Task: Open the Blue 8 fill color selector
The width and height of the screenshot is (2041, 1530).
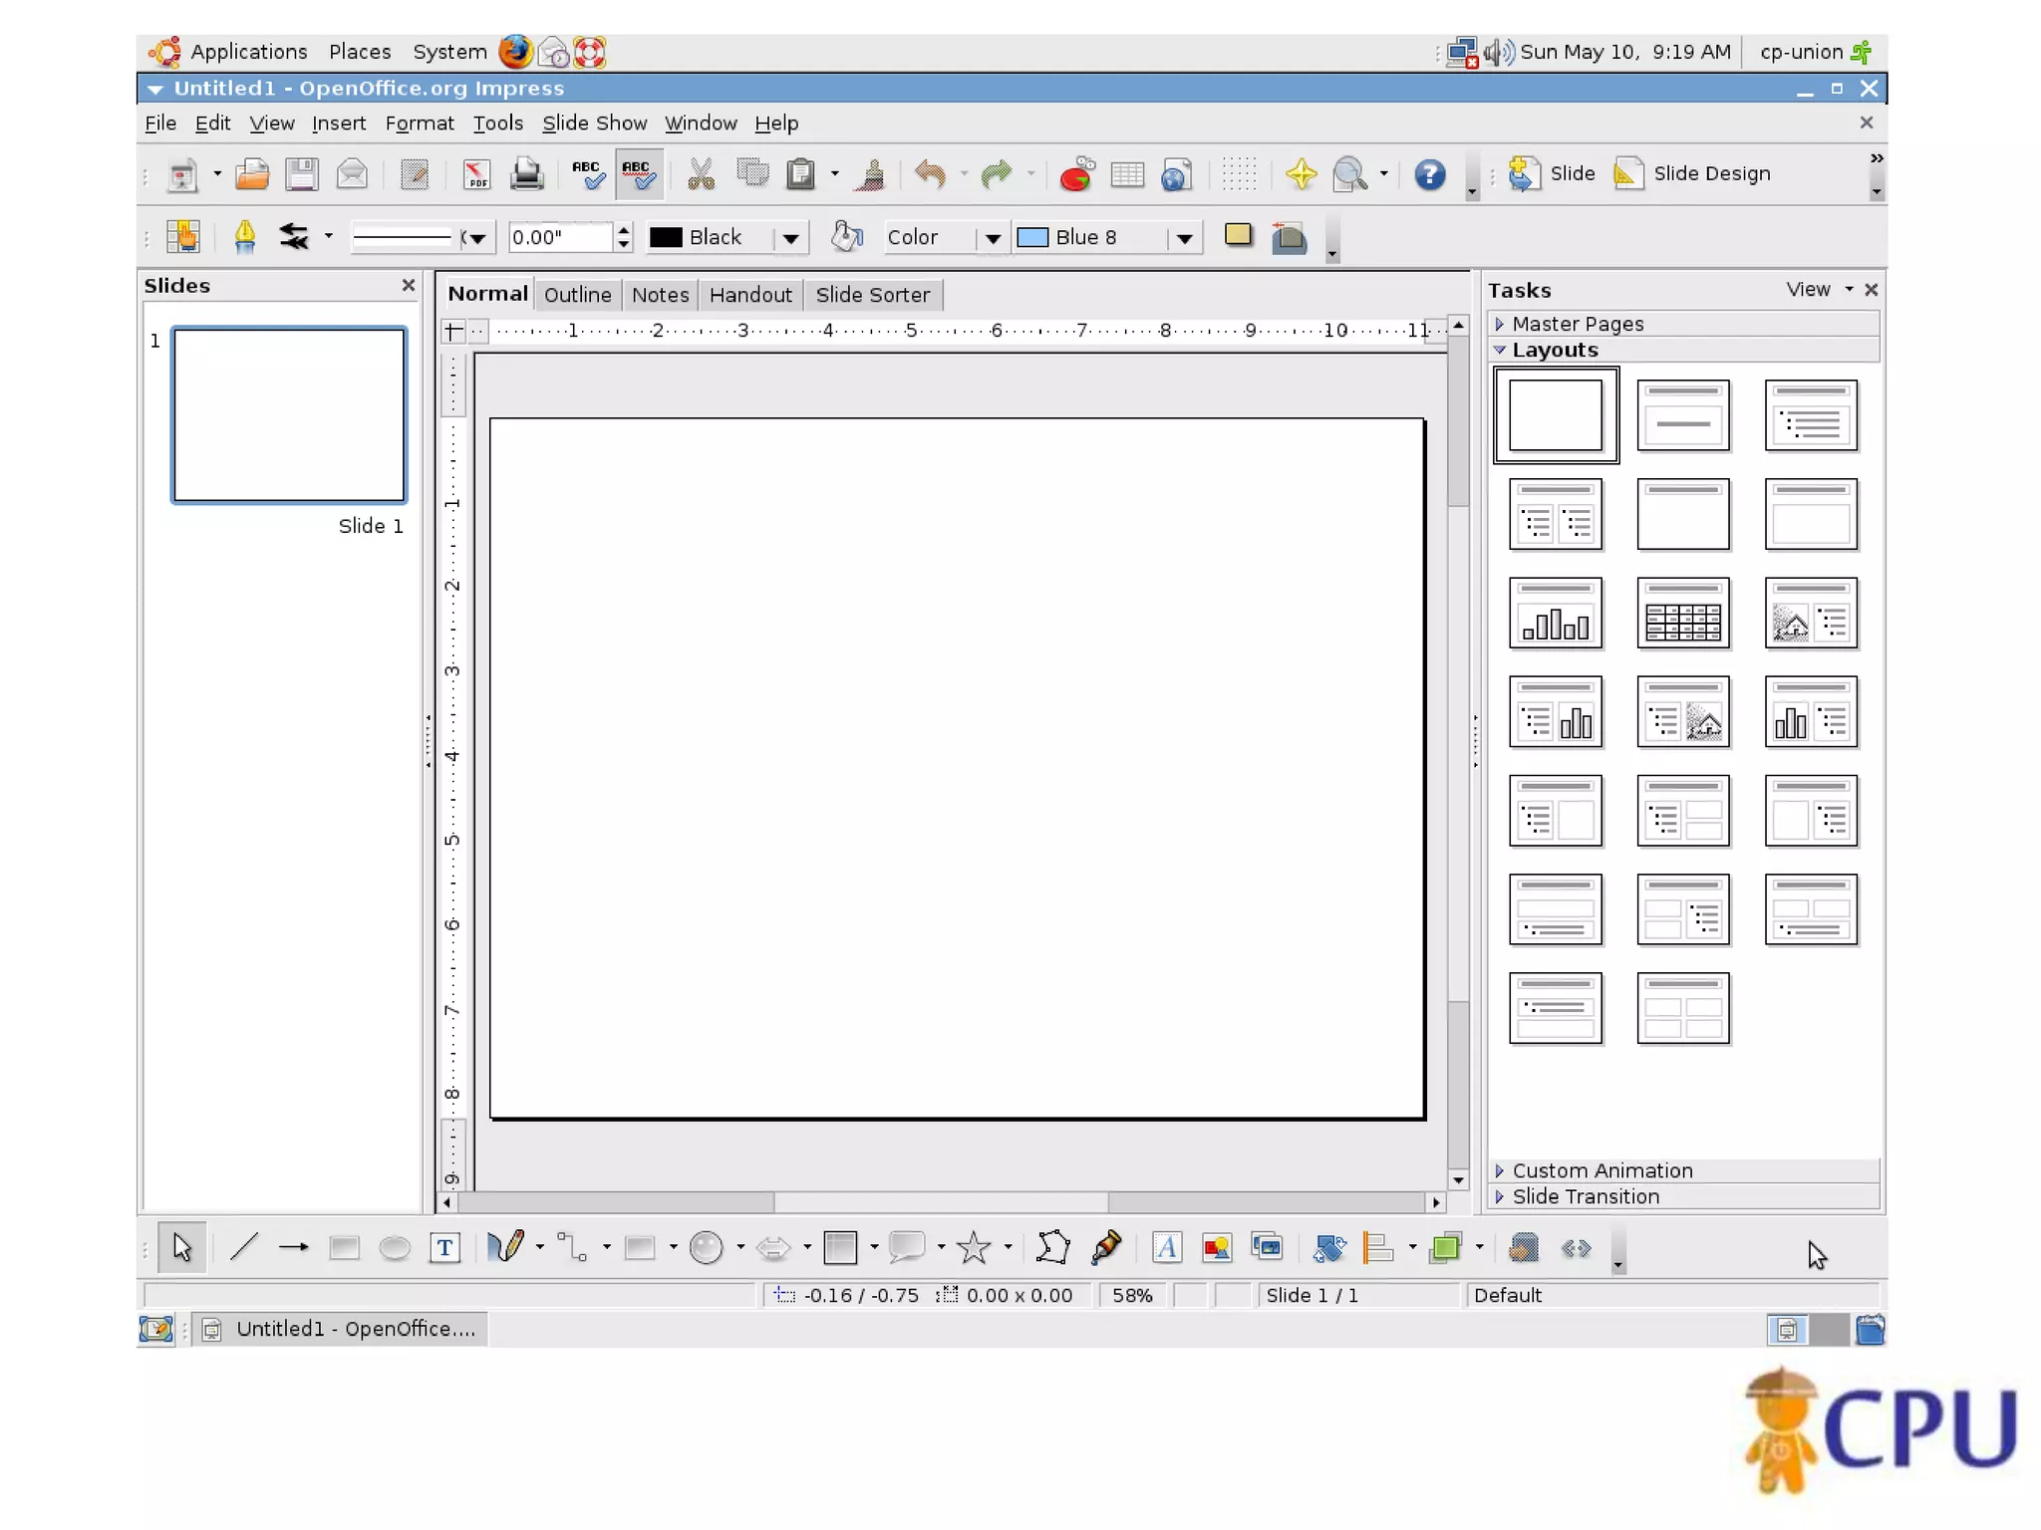Action: pyautogui.click(x=1184, y=238)
